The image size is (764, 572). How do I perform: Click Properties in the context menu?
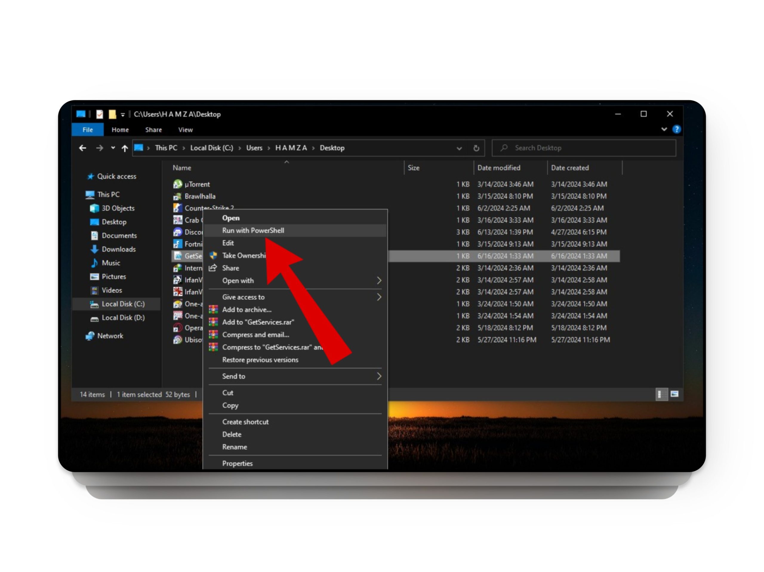[x=237, y=463]
